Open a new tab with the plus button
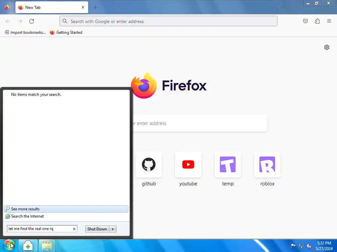Viewport: 337px width, 252px height. coord(95,7)
